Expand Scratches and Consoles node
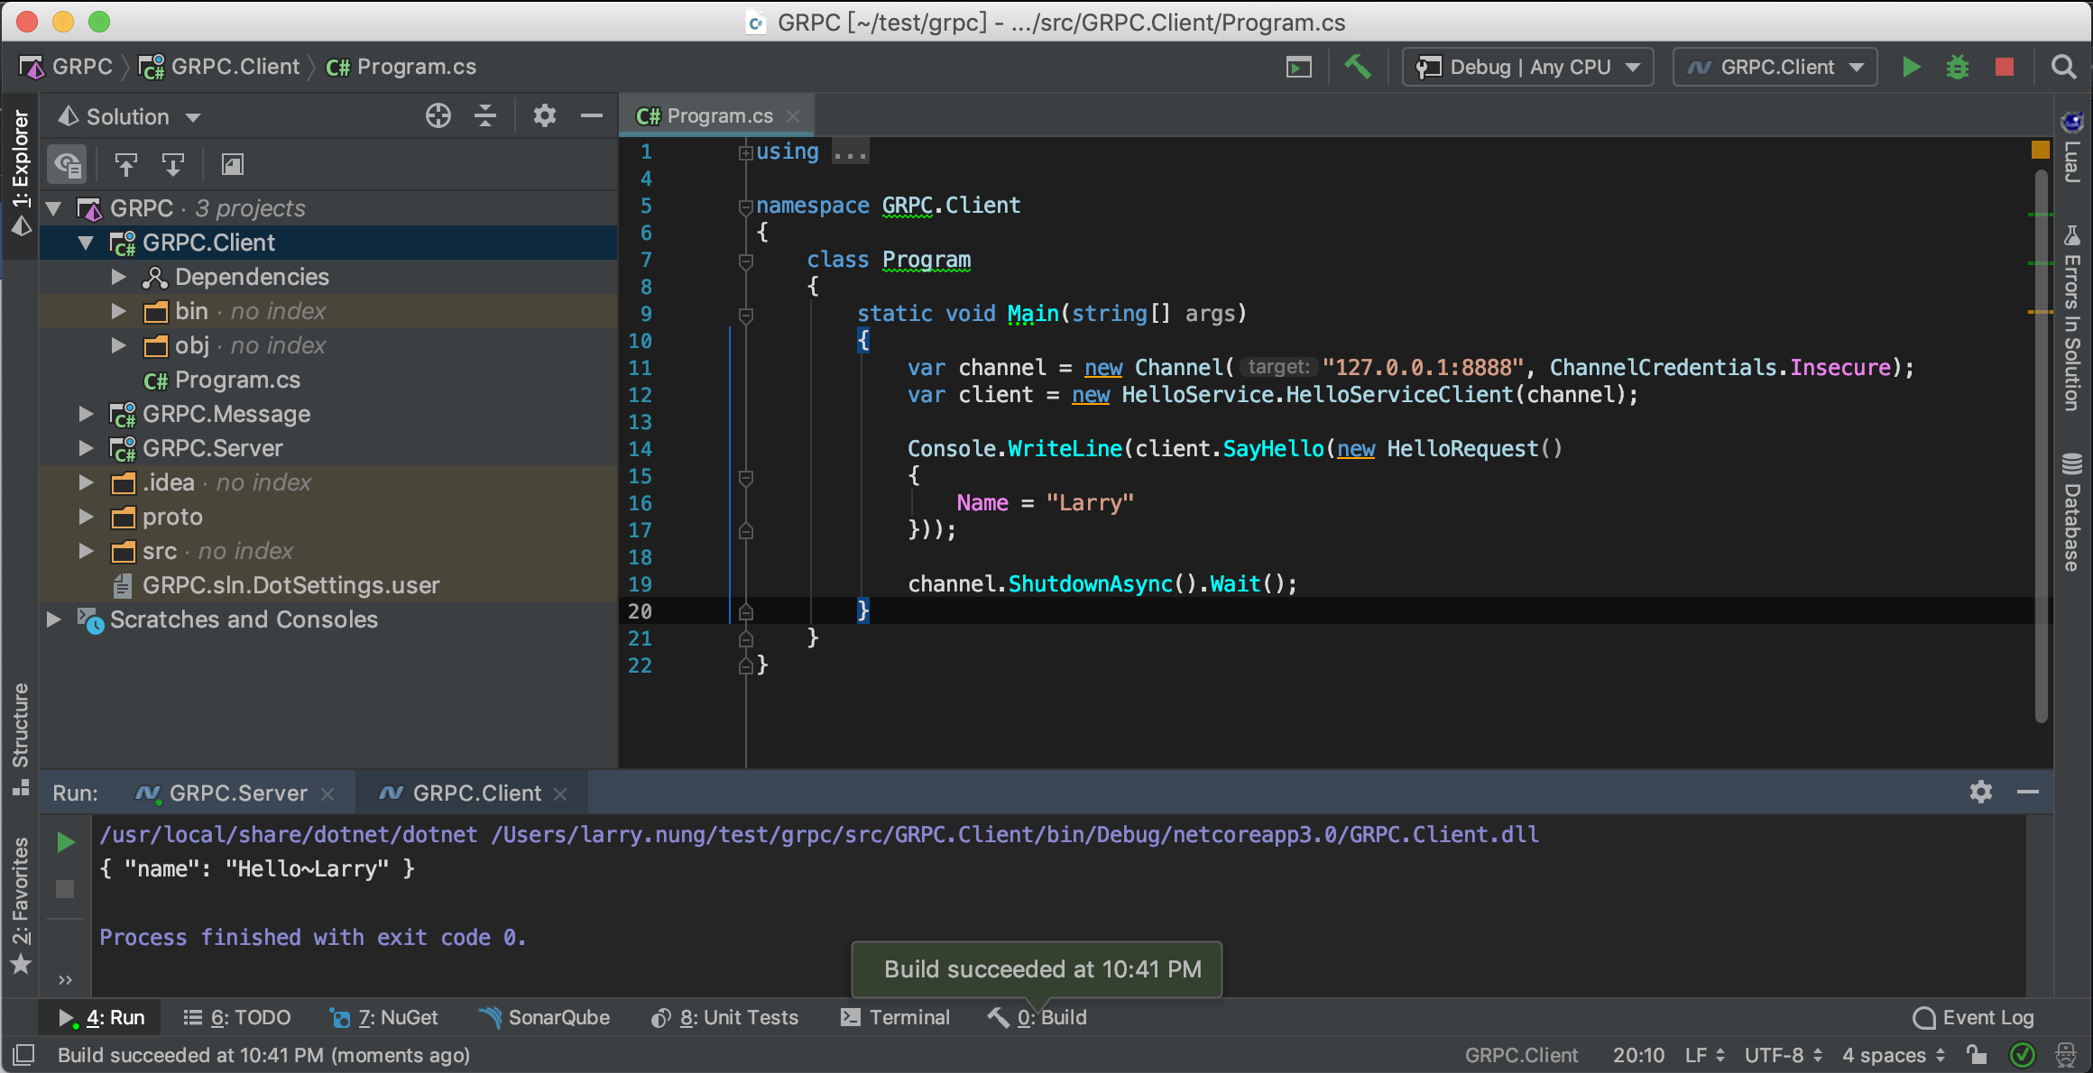 click(54, 620)
